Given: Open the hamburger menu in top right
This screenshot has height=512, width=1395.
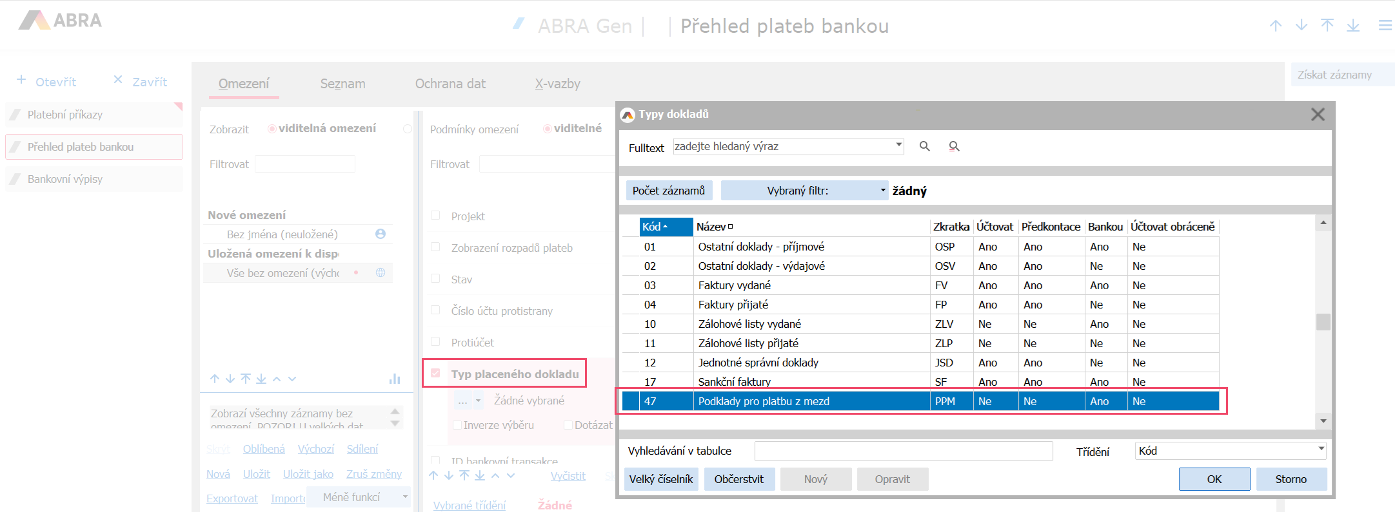Looking at the screenshot, I should tap(1384, 26).
